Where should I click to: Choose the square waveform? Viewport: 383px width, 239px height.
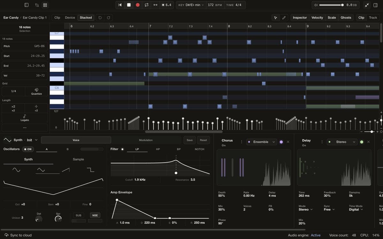[x=91, y=170]
